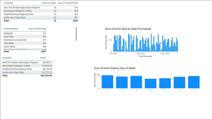Click the Customer column header in sales table

(8, 3)
